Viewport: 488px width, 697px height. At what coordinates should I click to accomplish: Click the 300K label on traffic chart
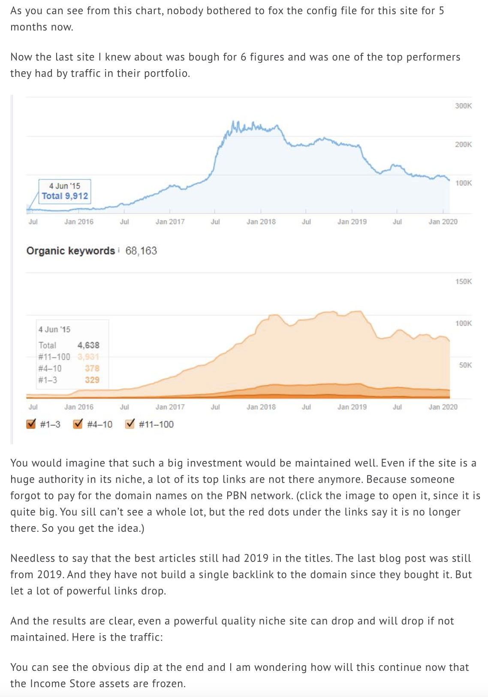coord(463,106)
